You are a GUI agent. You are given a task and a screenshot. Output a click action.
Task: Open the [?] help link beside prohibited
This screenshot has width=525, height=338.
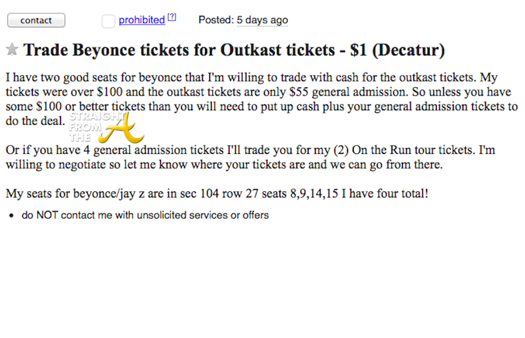[172, 17]
